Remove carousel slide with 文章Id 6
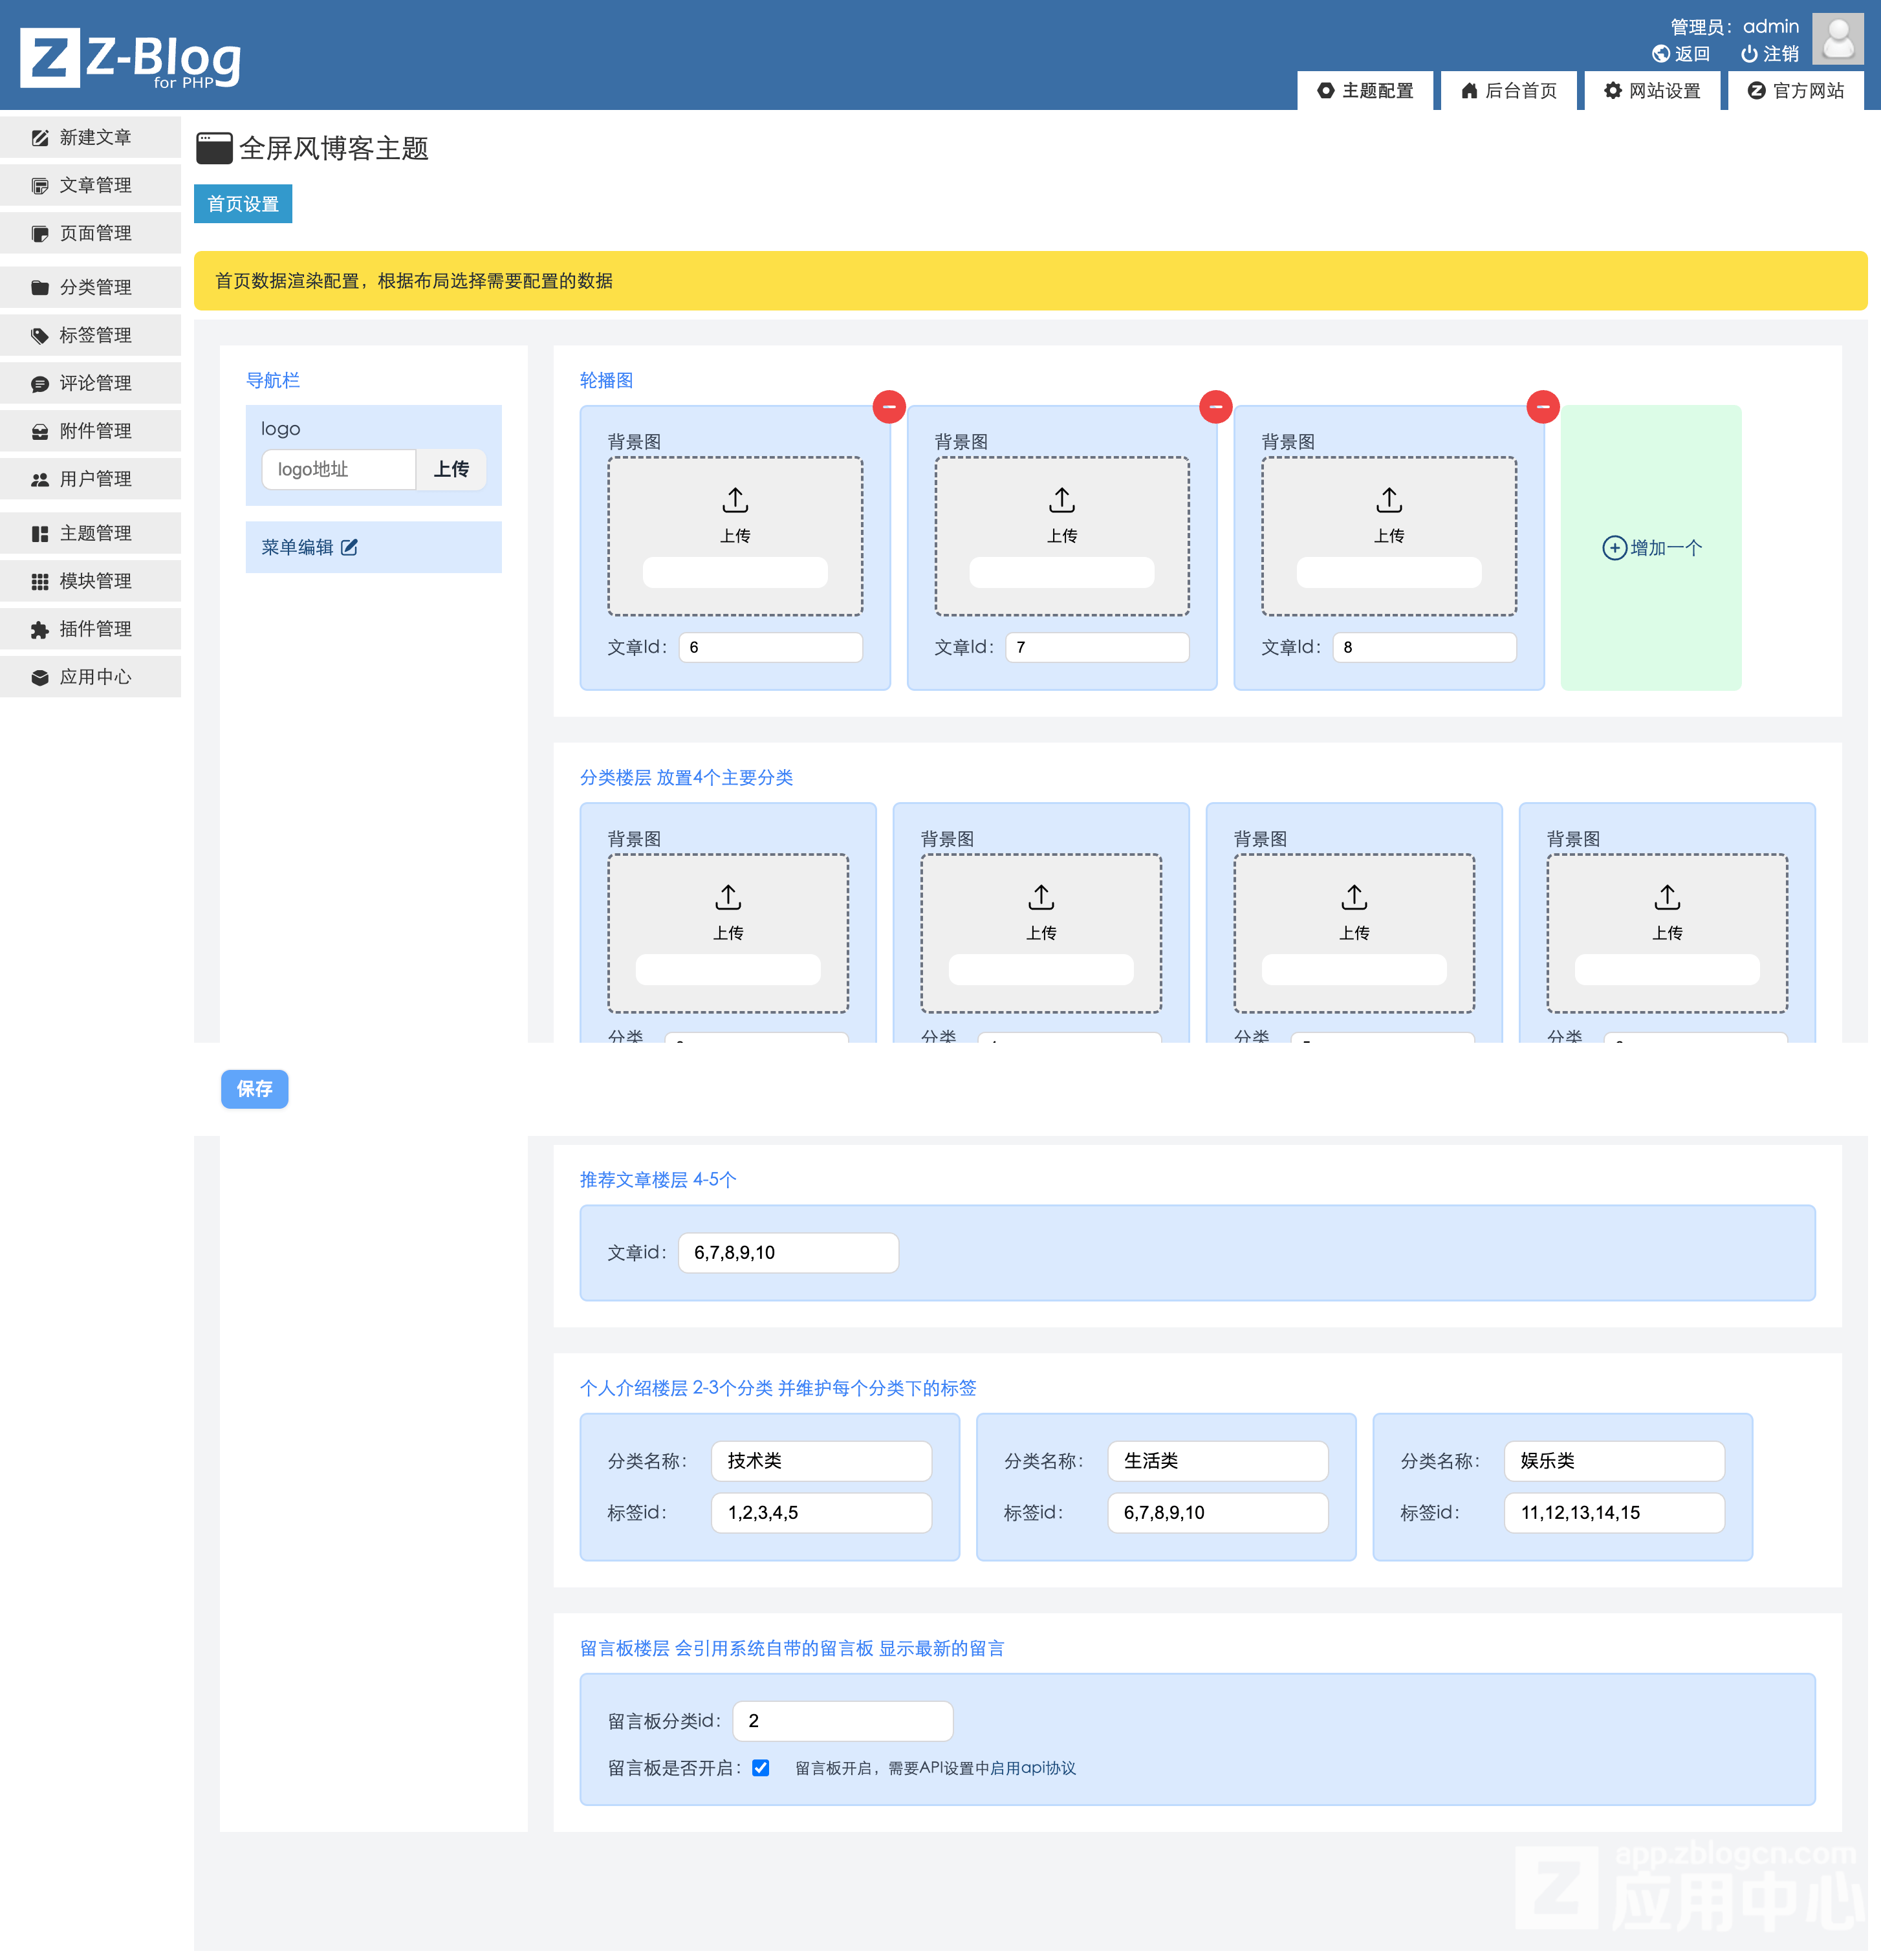Image resolution: width=1881 pixels, height=1960 pixels. [x=889, y=407]
